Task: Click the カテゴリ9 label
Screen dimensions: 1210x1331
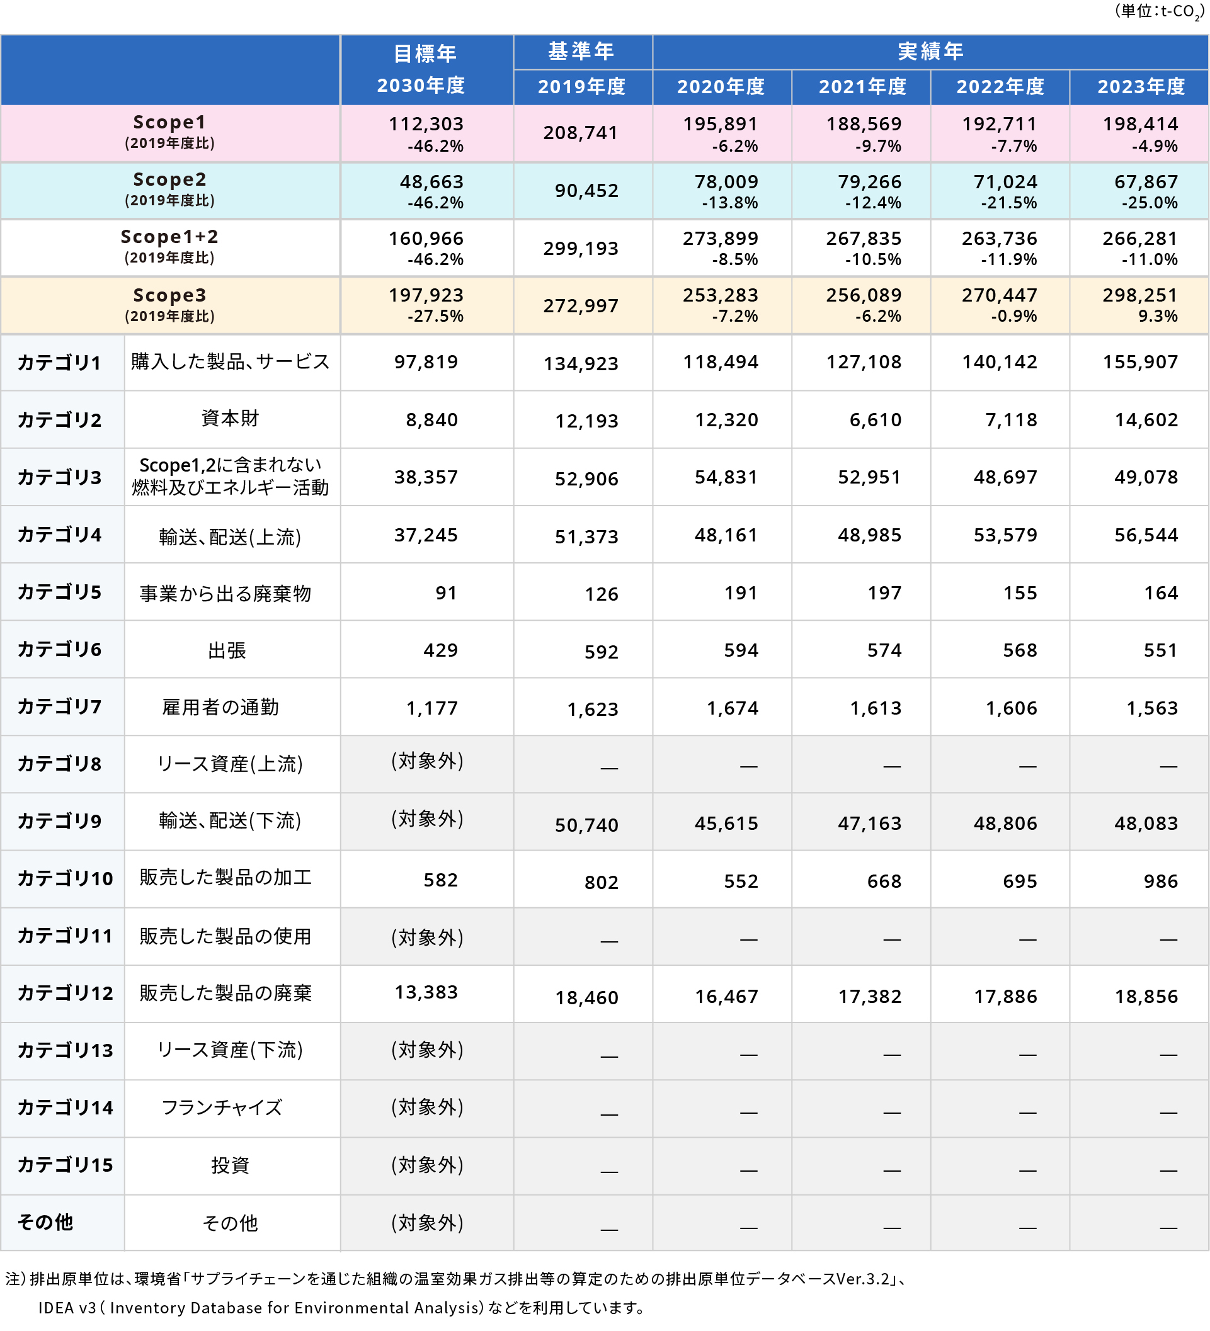Action: (x=59, y=822)
